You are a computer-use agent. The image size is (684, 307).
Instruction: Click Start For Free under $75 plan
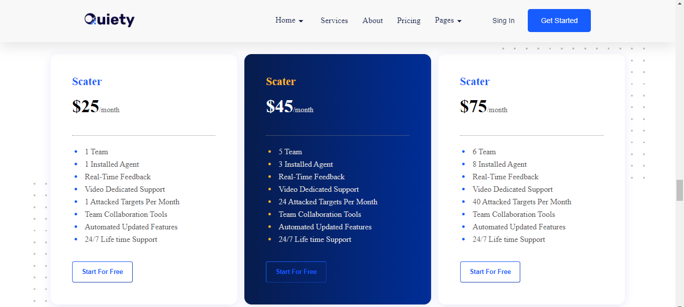pos(490,272)
